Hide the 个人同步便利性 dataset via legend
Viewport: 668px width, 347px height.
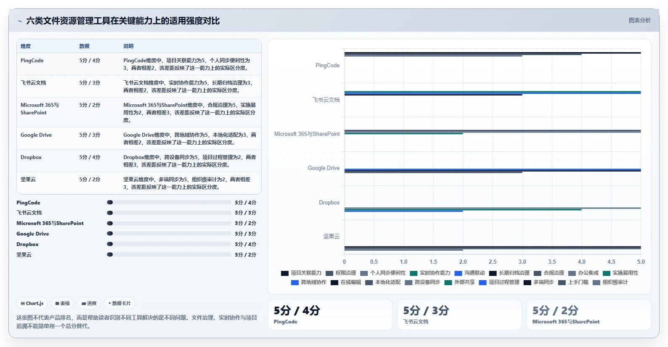pos(383,273)
